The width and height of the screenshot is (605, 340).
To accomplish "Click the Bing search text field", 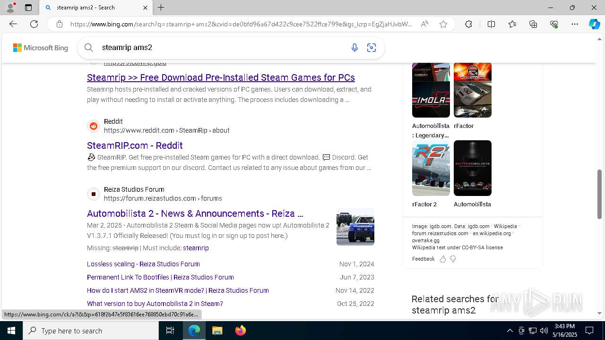I will (x=222, y=47).
